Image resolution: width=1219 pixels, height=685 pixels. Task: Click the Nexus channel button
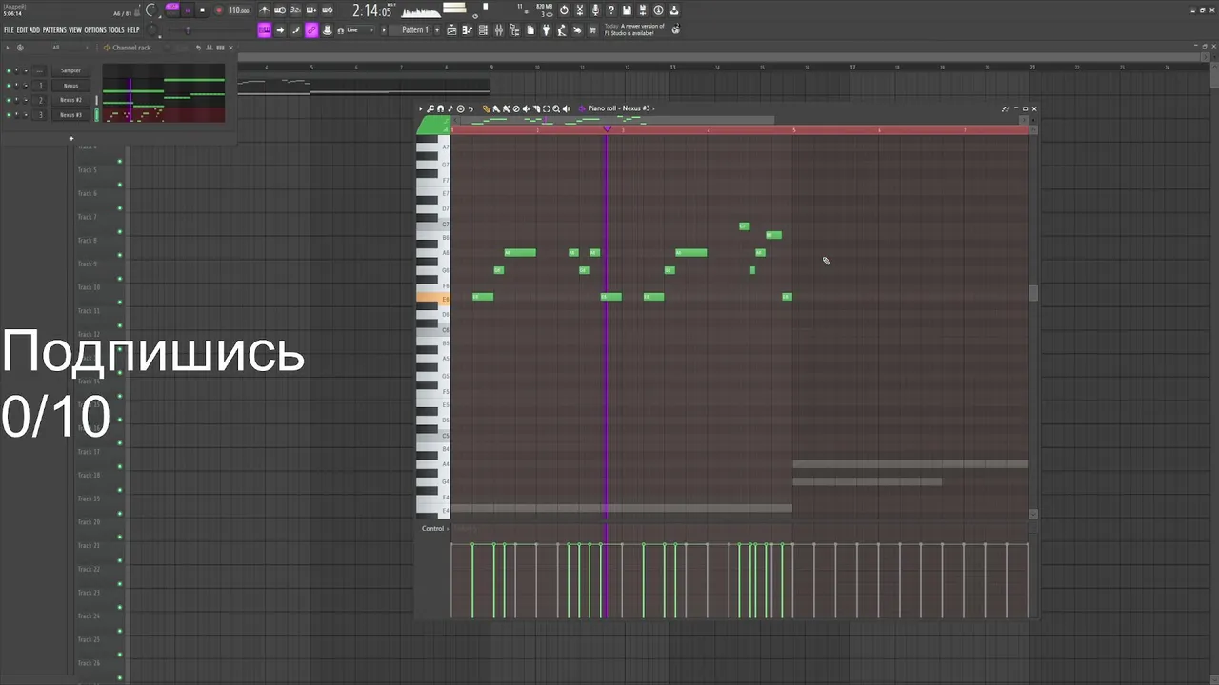click(70, 86)
